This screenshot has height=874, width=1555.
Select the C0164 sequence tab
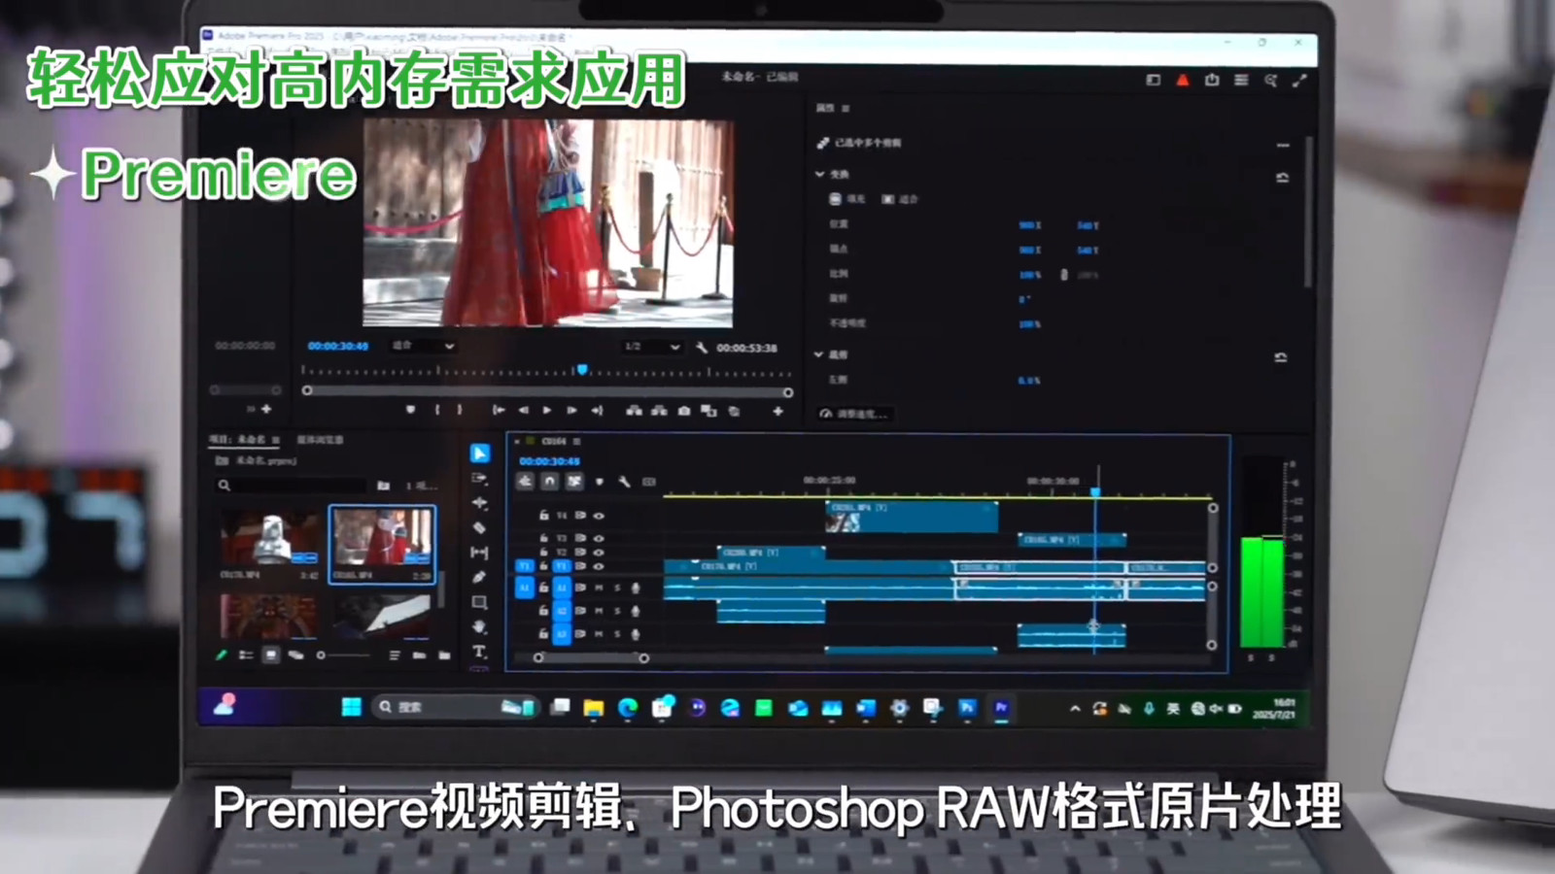click(553, 441)
